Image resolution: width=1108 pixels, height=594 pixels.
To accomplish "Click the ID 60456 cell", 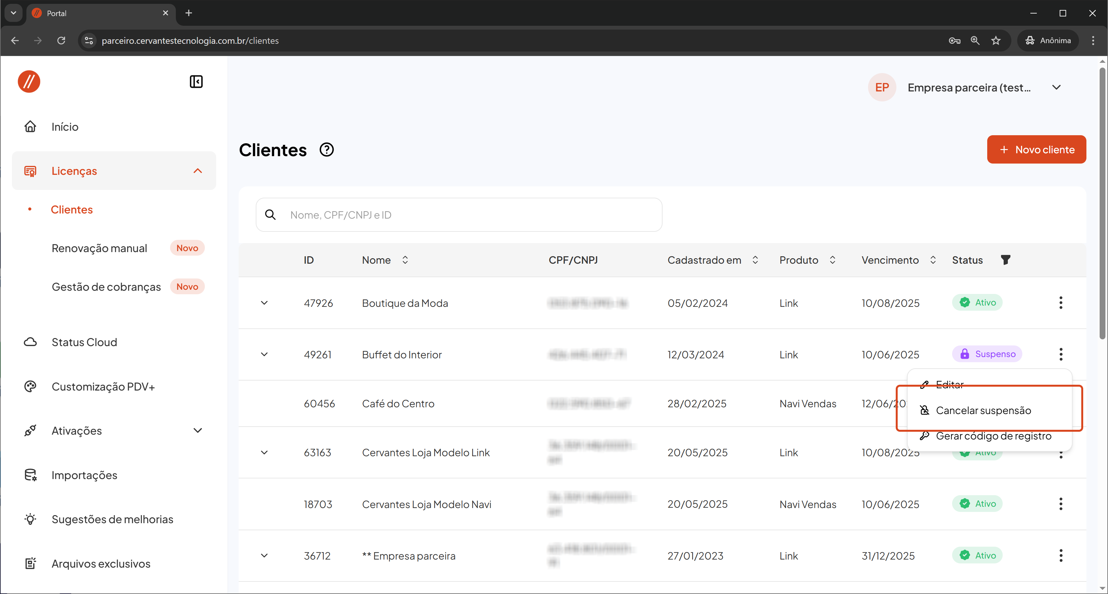I will coord(319,404).
